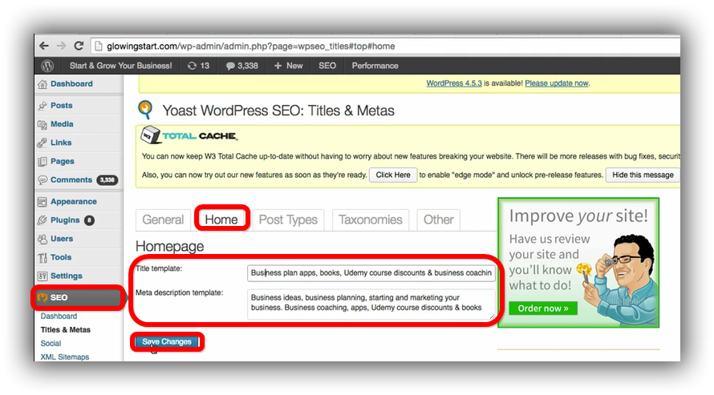Viewport: 714px width, 395px height.
Task: Click the plugin update count badge
Action: tap(89, 220)
